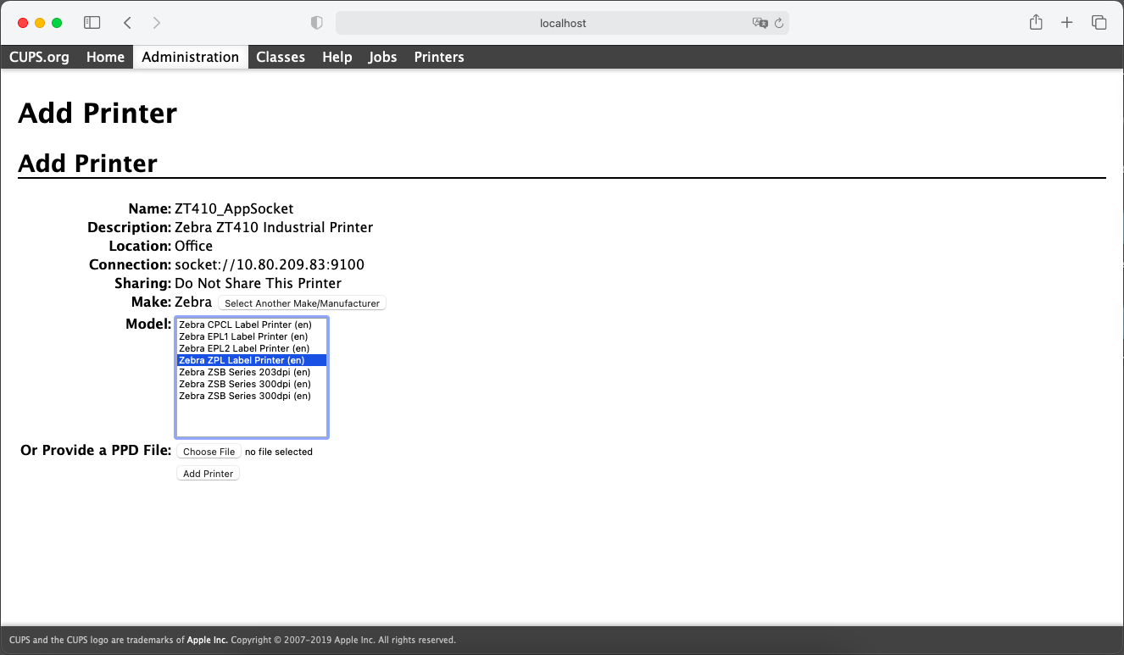Switch to the Printers tab
Image resolution: width=1124 pixels, height=655 pixels.
[x=438, y=57]
